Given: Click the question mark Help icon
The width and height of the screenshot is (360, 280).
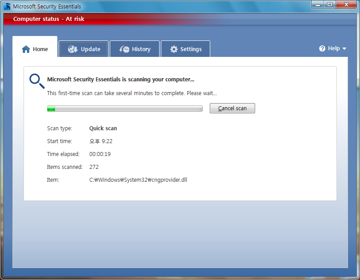Looking at the screenshot, I should coord(322,48).
